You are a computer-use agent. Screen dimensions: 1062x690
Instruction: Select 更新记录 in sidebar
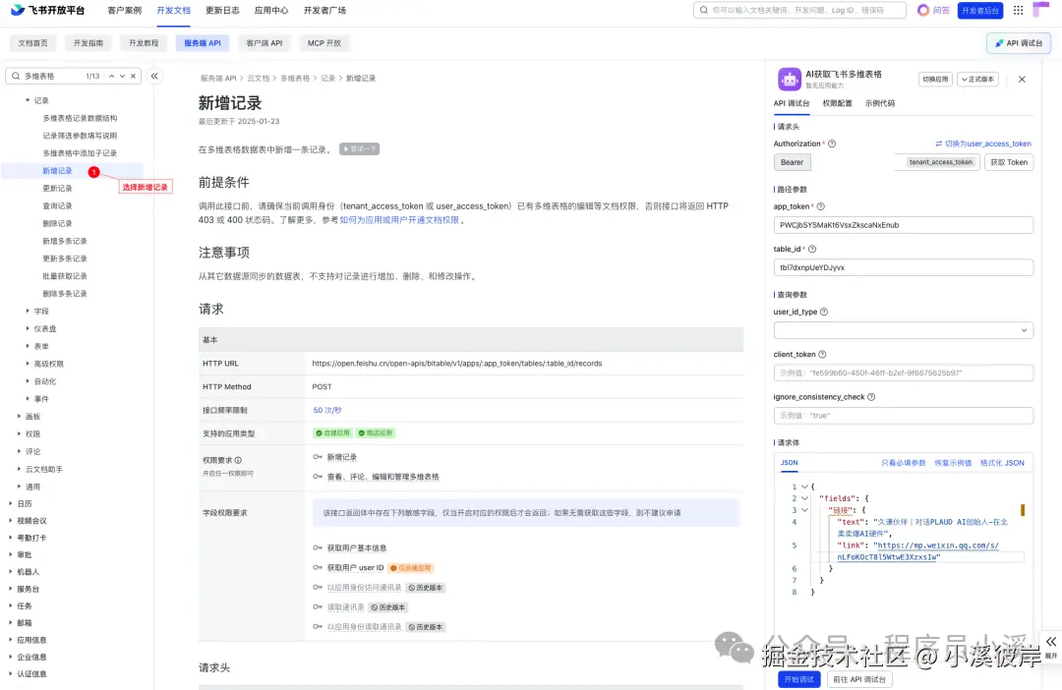(58, 189)
